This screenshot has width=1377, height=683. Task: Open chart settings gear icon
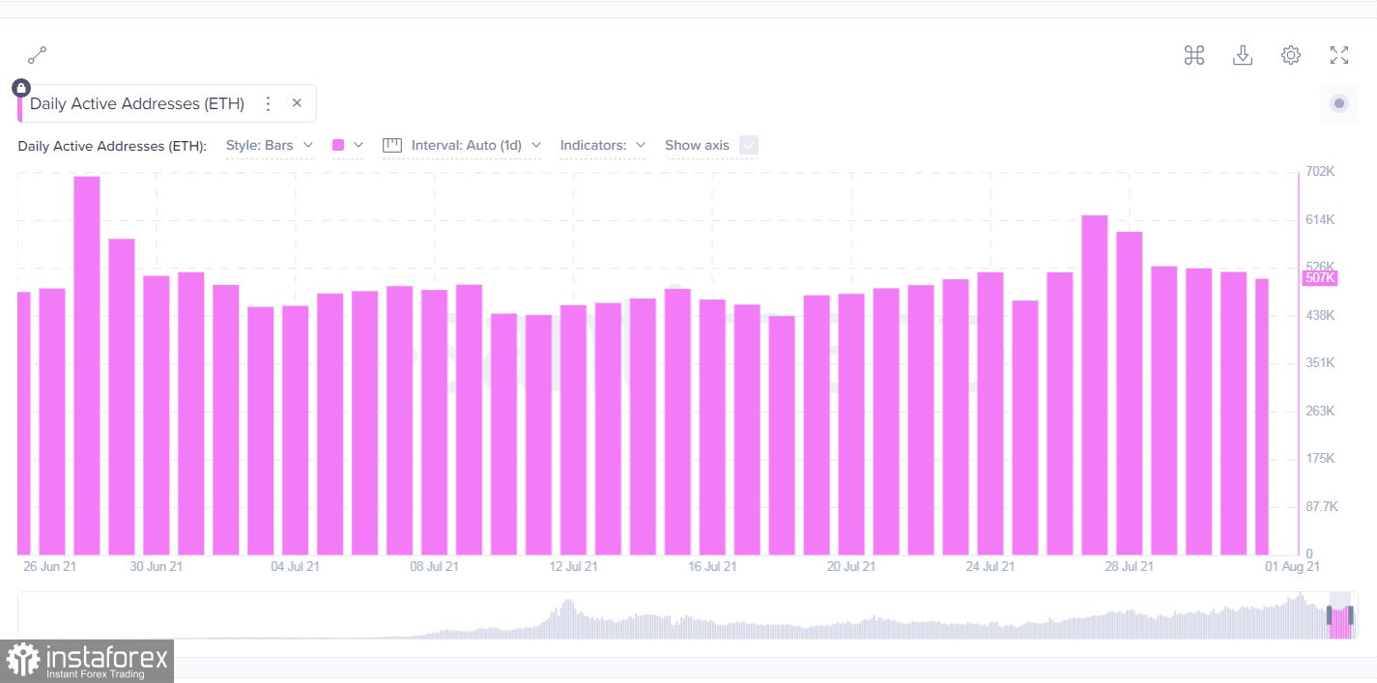point(1291,55)
